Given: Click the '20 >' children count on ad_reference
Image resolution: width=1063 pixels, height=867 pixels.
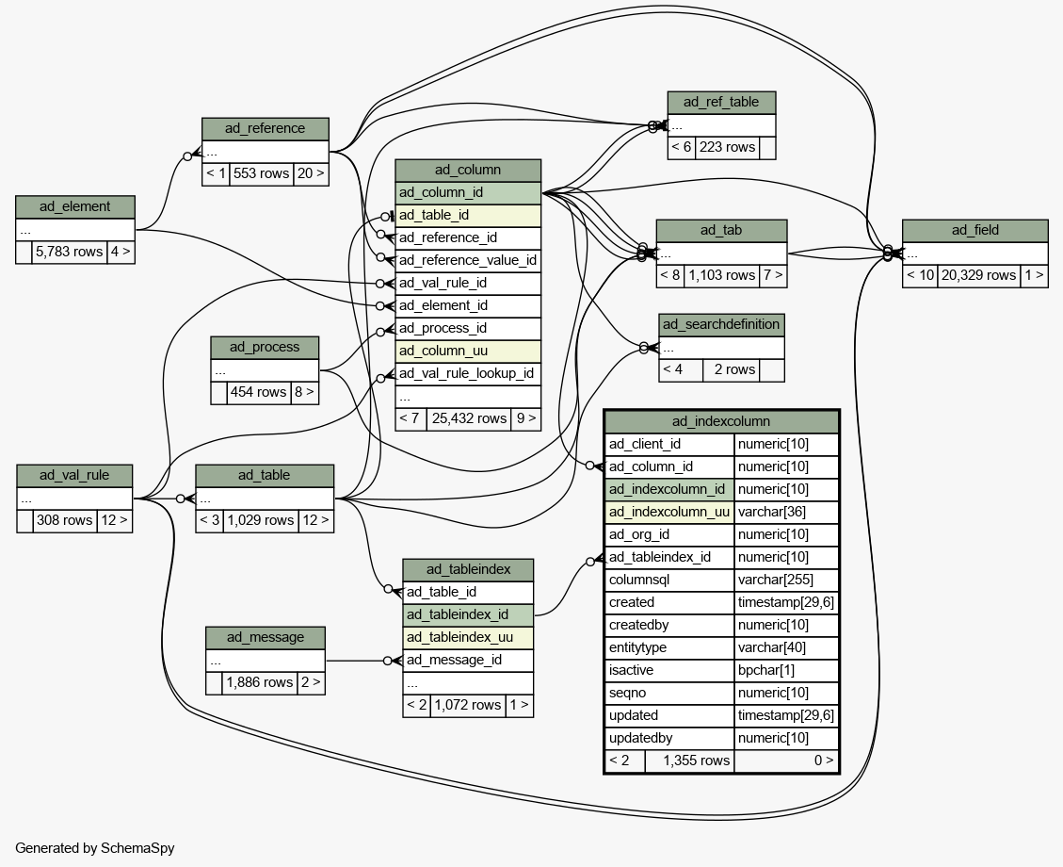Looking at the screenshot, I should tap(311, 174).
